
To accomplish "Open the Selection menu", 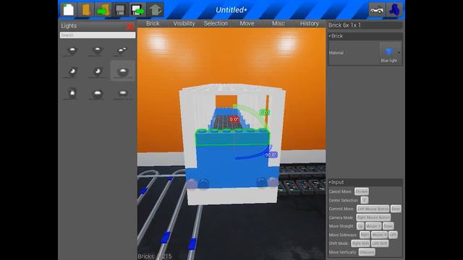I will (216, 23).
